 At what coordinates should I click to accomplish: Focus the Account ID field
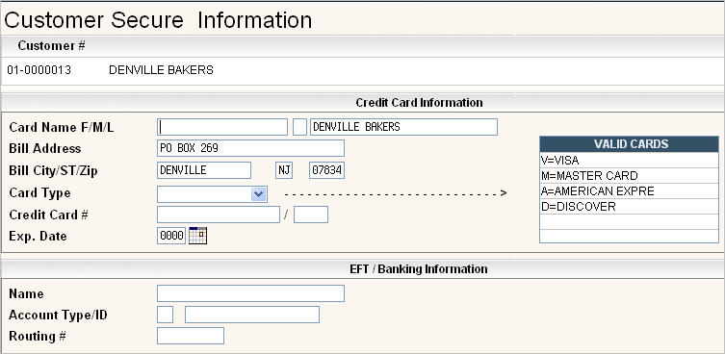[x=252, y=315]
